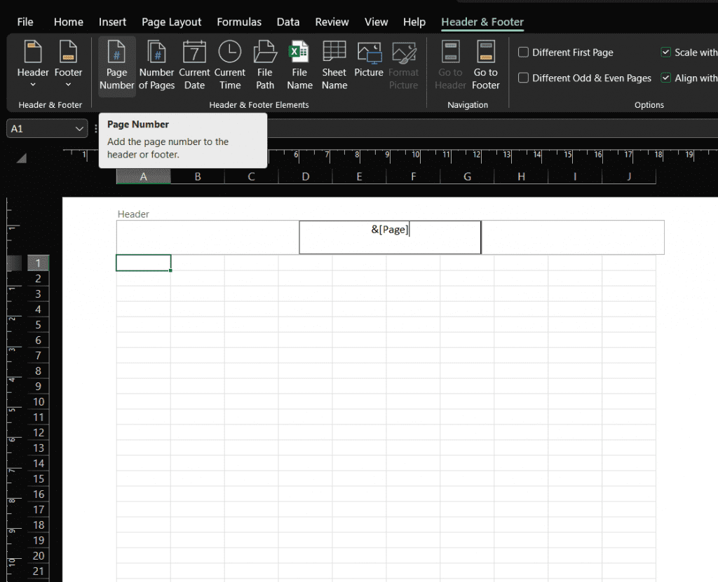
Task: Insert the Number of Pages element
Action: [x=156, y=63]
